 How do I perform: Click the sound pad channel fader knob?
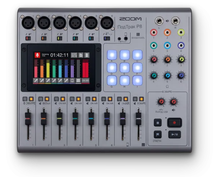point(139,117)
